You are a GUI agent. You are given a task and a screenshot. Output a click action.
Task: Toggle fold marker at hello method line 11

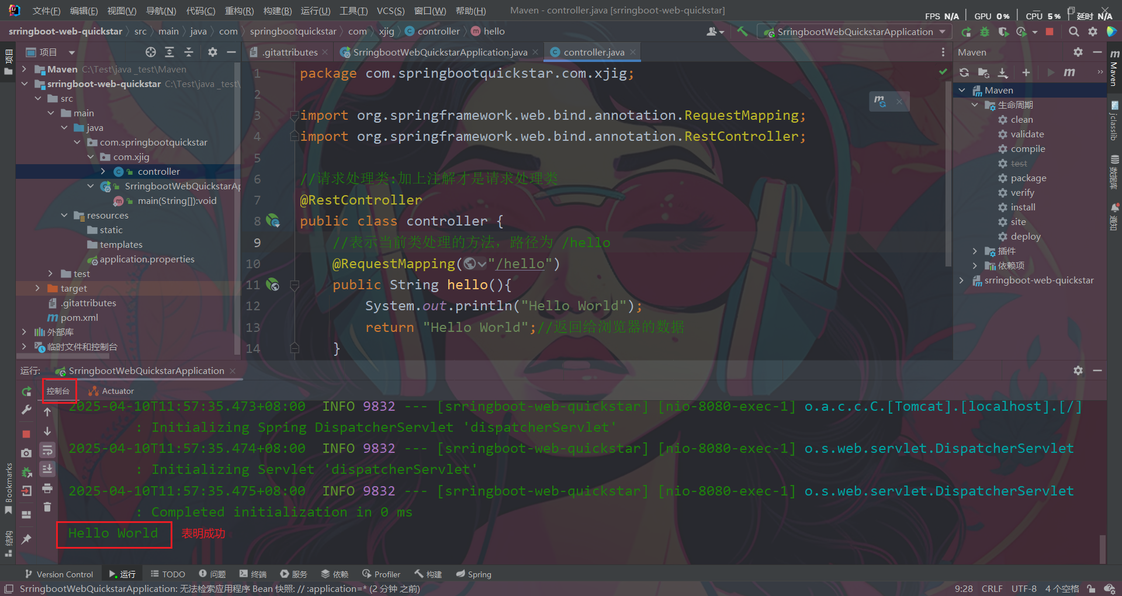(295, 285)
